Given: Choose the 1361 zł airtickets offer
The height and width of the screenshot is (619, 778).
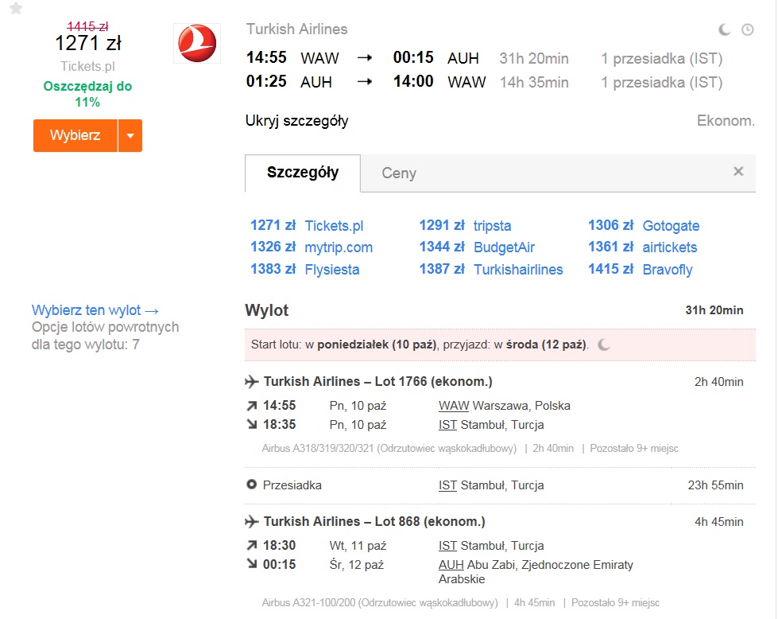Looking at the screenshot, I should click(x=643, y=247).
